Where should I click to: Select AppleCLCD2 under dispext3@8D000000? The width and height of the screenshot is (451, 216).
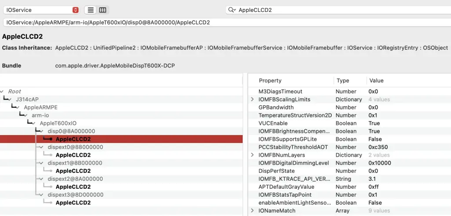[x=73, y=202]
